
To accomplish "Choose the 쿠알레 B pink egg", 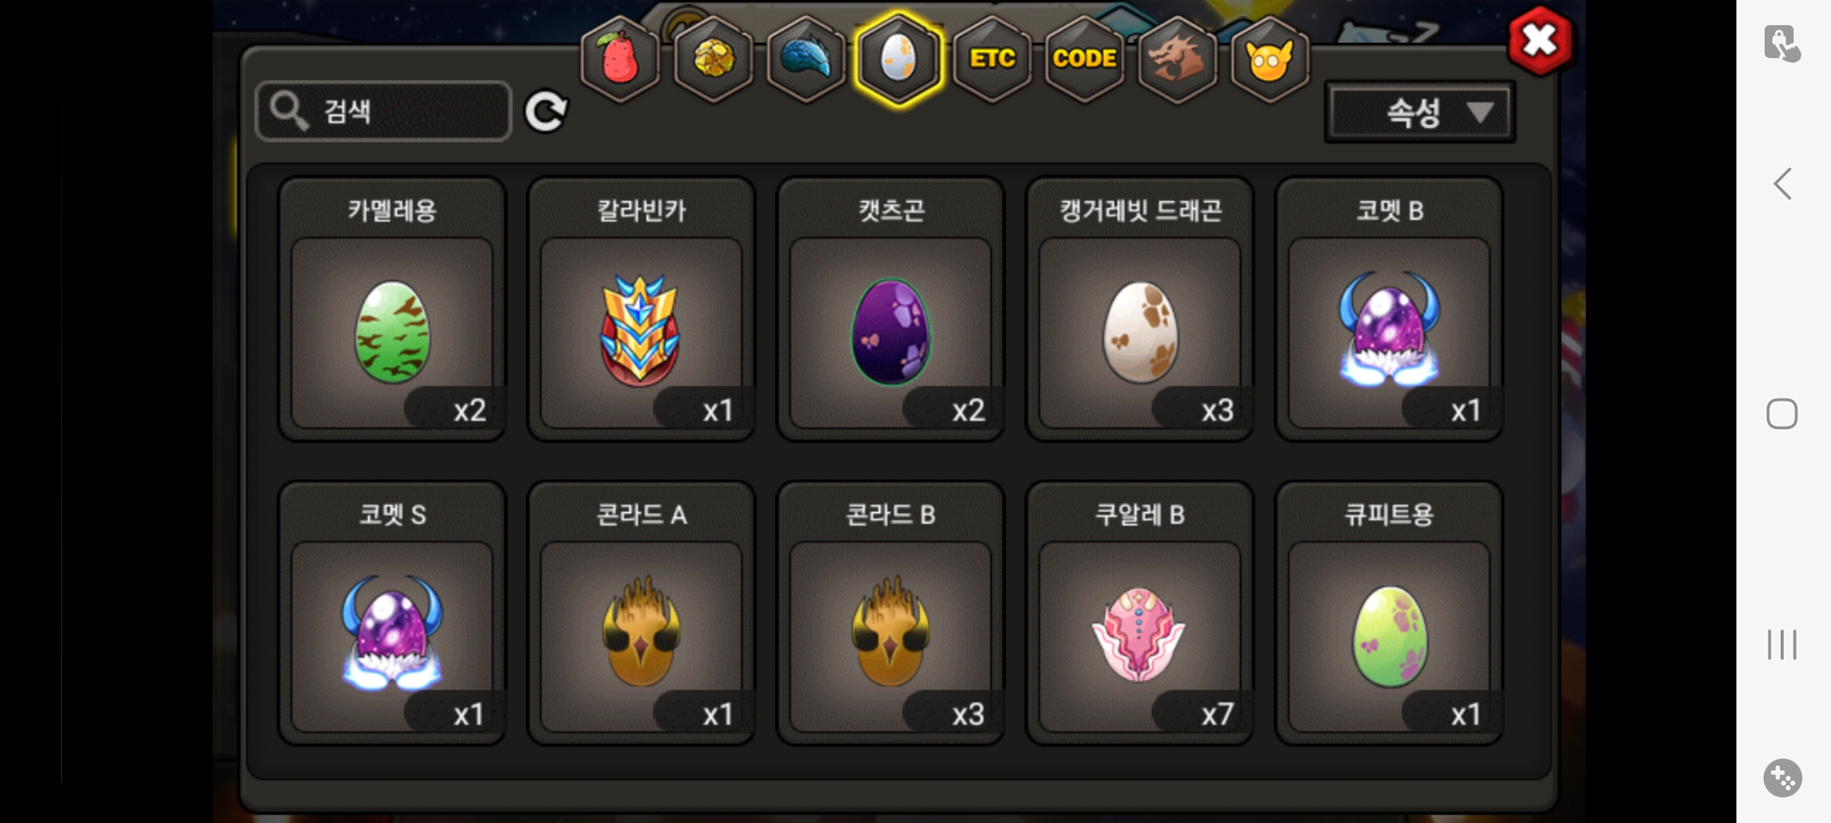I will coord(1140,613).
